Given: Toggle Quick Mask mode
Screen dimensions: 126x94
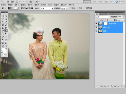Looking at the screenshot, I should tap(4, 55).
